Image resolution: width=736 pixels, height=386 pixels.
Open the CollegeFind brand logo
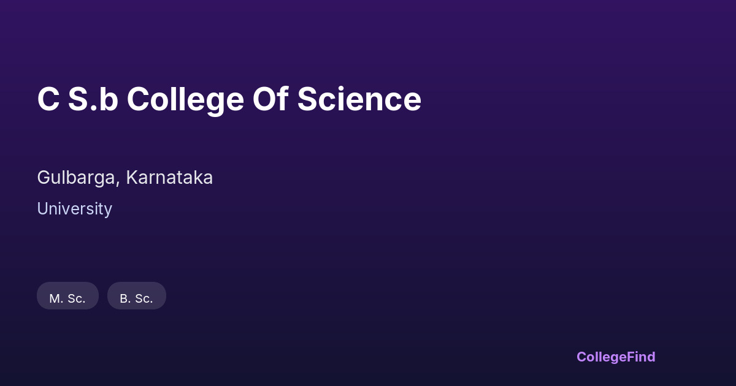pos(616,357)
